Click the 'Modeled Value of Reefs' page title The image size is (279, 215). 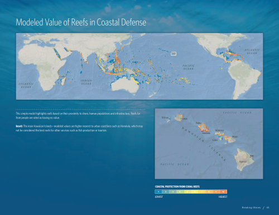pyautogui.click(x=81, y=22)
